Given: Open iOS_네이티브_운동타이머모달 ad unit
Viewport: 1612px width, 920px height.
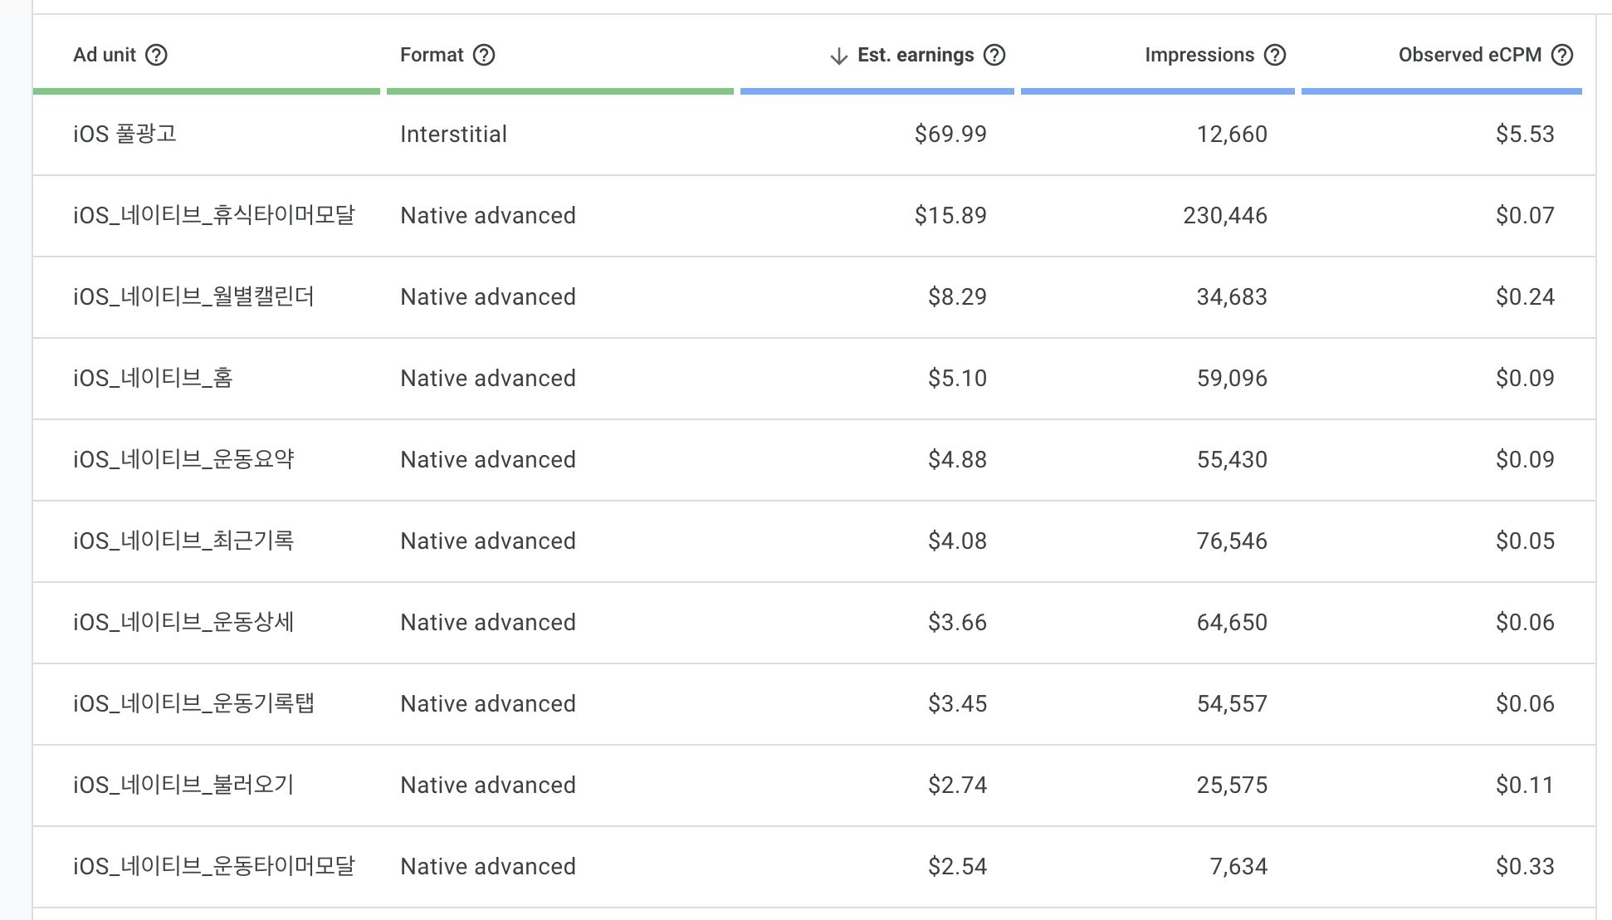Looking at the screenshot, I should (x=213, y=866).
